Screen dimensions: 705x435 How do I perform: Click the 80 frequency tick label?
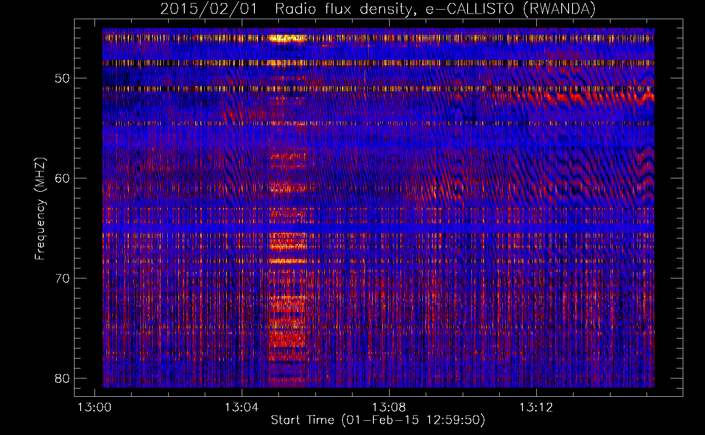pos(62,378)
